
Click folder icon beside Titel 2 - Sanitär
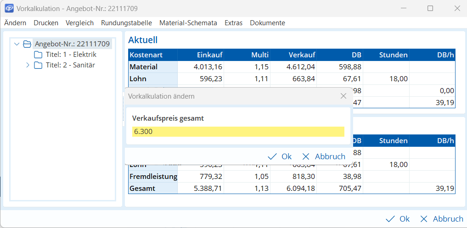point(38,65)
